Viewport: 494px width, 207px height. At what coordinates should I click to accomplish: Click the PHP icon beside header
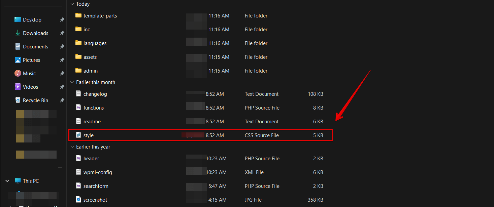pyautogui.click(x=78, y=158)
